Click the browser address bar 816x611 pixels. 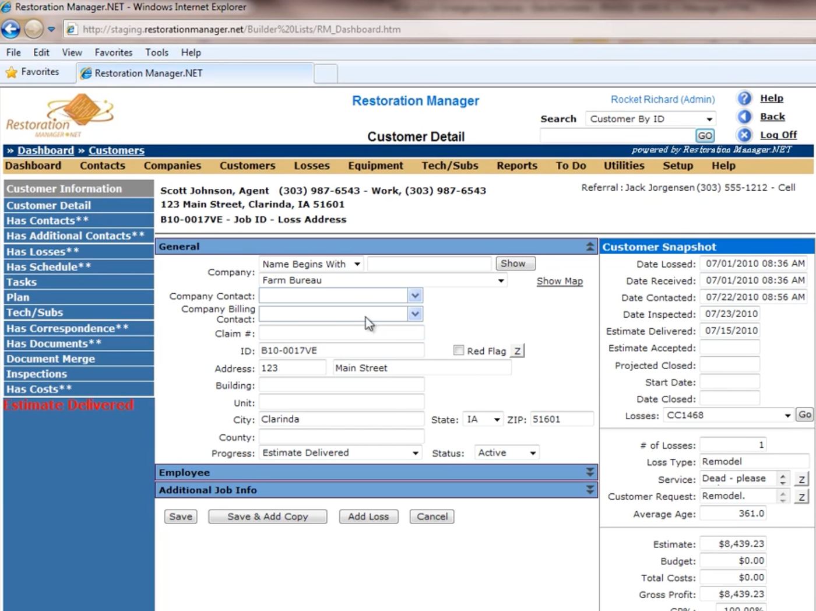point(437,29)
